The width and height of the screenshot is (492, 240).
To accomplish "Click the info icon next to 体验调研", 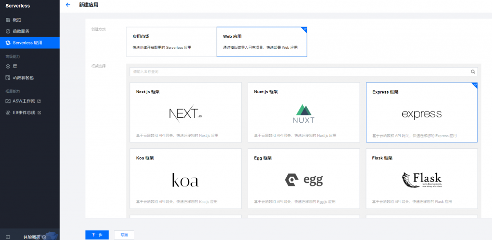I will click(x=44, y=237).
